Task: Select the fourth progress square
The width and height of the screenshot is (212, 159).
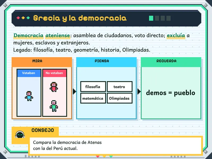Action: tap(169, 18)
